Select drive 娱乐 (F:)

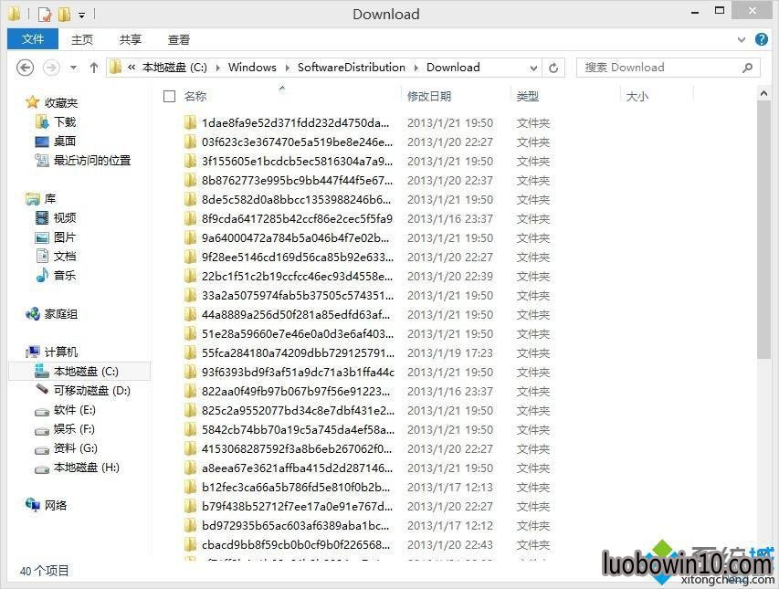[x=74, y=429]
